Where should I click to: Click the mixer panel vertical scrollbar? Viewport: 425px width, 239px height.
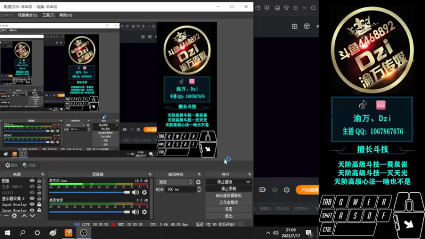(x=151, y=198)
